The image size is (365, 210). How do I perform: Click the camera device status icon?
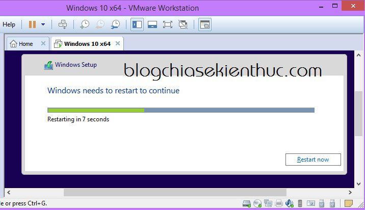[311, 203]
